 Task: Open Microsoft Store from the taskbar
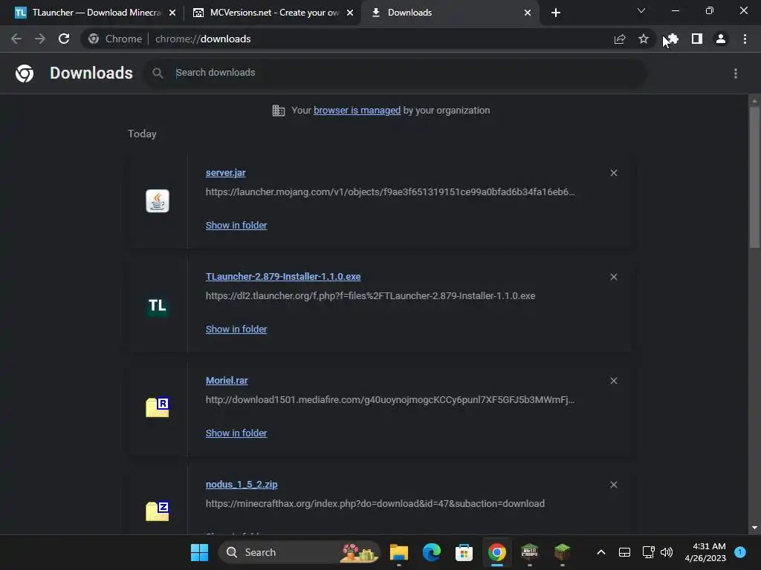pos(464,552)
